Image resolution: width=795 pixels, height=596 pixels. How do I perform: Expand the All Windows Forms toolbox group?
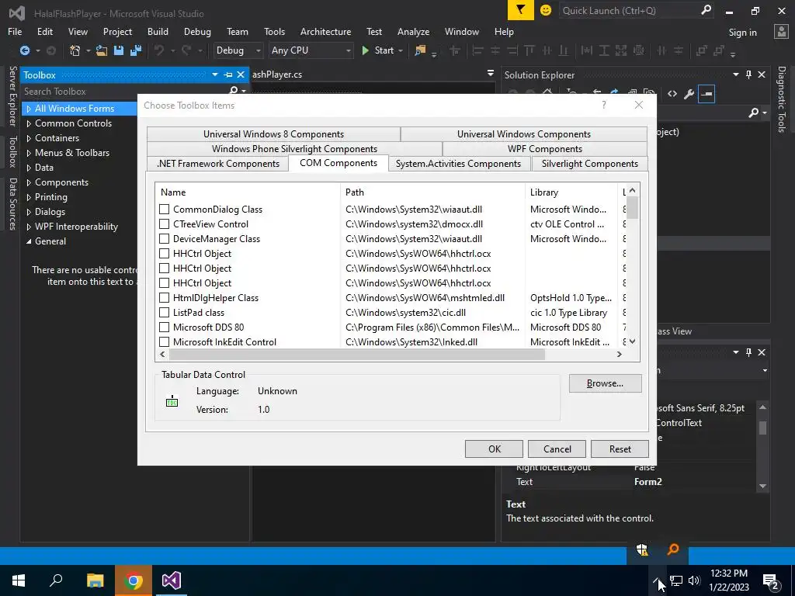tap(29, 109)
